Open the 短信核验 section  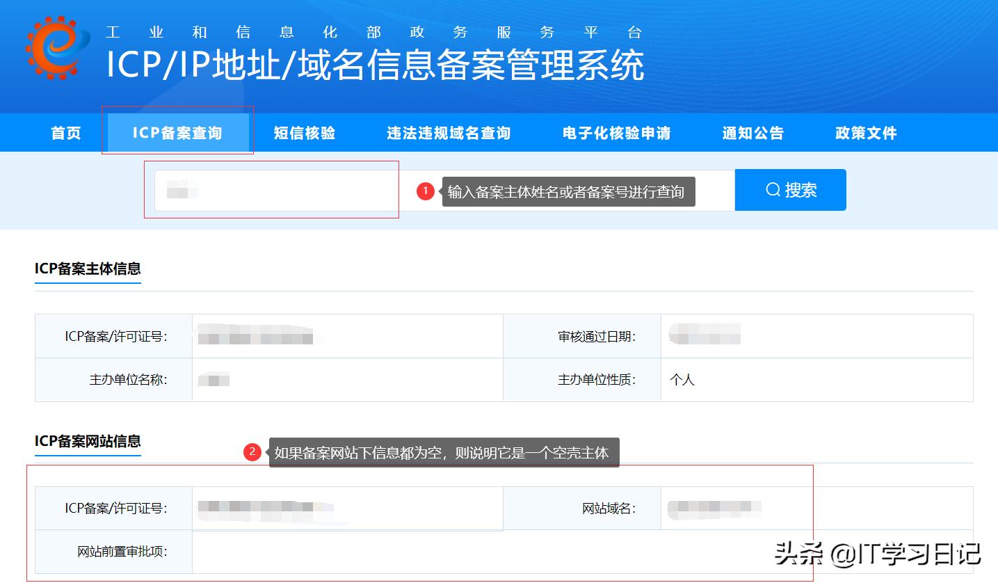304,132
